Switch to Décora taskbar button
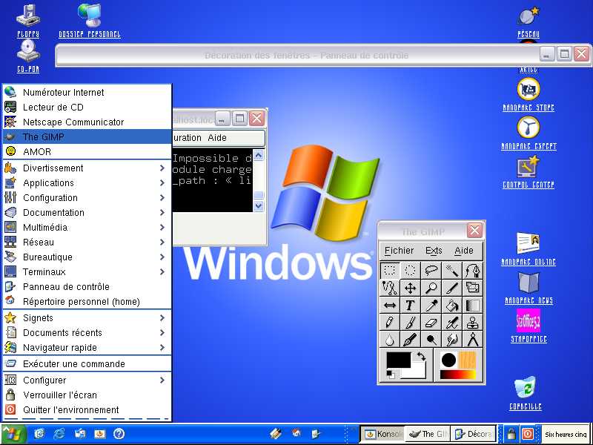The width and height of the screenshot is (593, 445). click(x=473, y=434)
